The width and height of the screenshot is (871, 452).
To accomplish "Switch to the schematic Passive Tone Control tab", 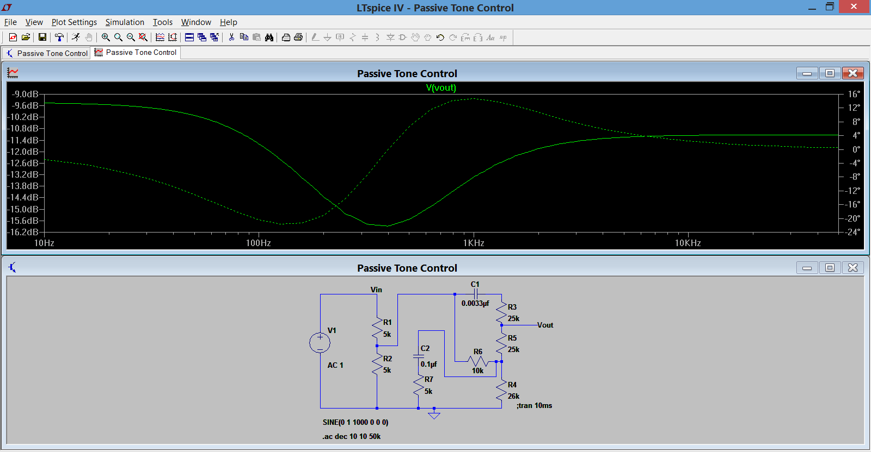I will (47, 53).
